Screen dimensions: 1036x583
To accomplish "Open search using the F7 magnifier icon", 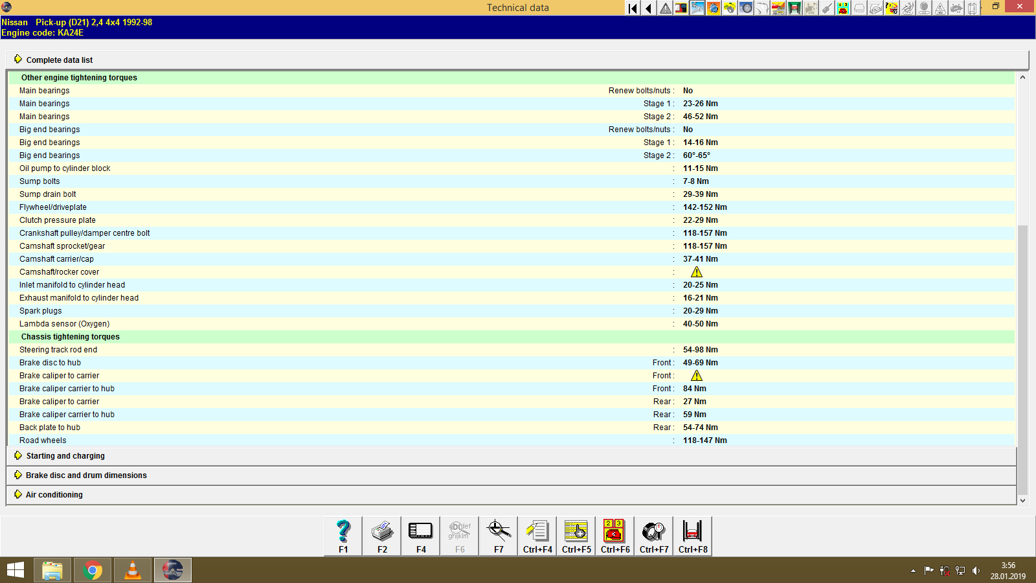I will [498, 534].
